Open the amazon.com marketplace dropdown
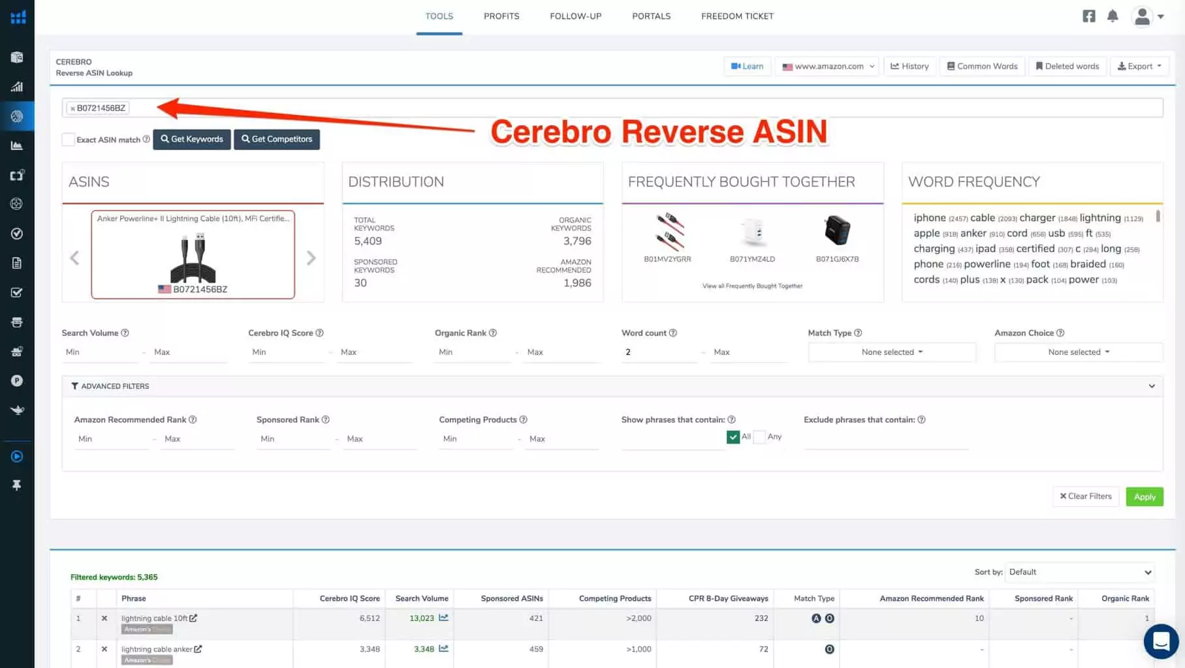Screen dimensions: 1185x668 [x=827, y=66]
